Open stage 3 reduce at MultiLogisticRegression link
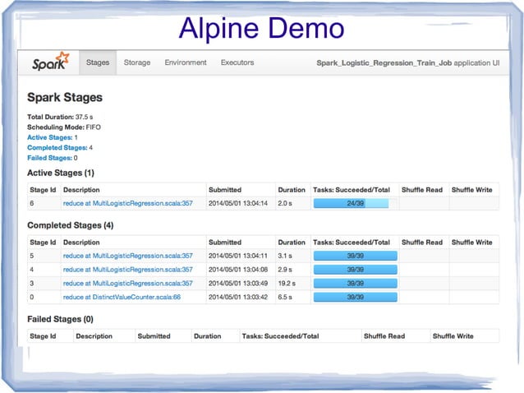The width and height of the screenshot is (524, 393). (127, 283)
